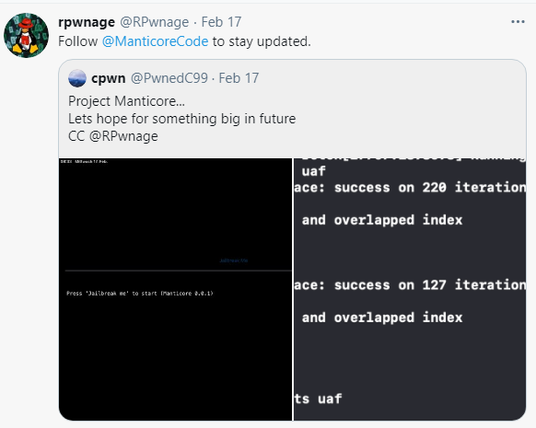Screen dimensions: 536x428
Task: Open rpwnage's penguin profile avatar
Action: [x=26, y=35]
